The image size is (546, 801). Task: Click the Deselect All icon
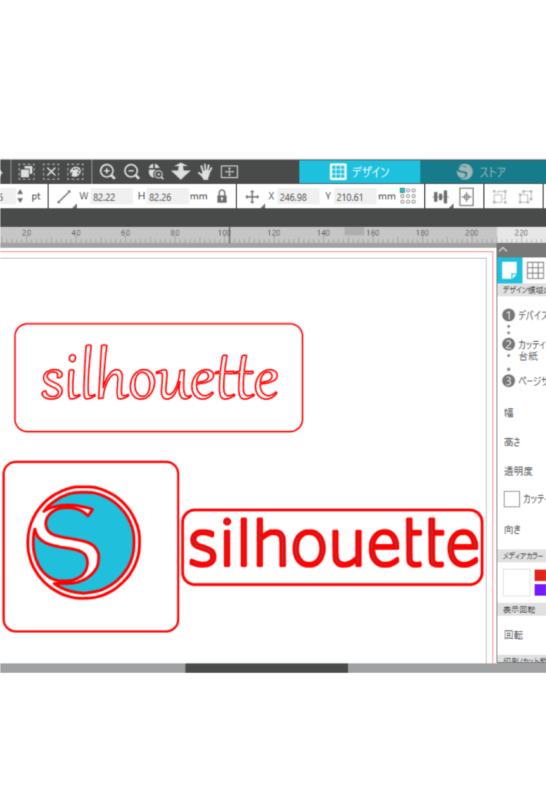(51, 172)
